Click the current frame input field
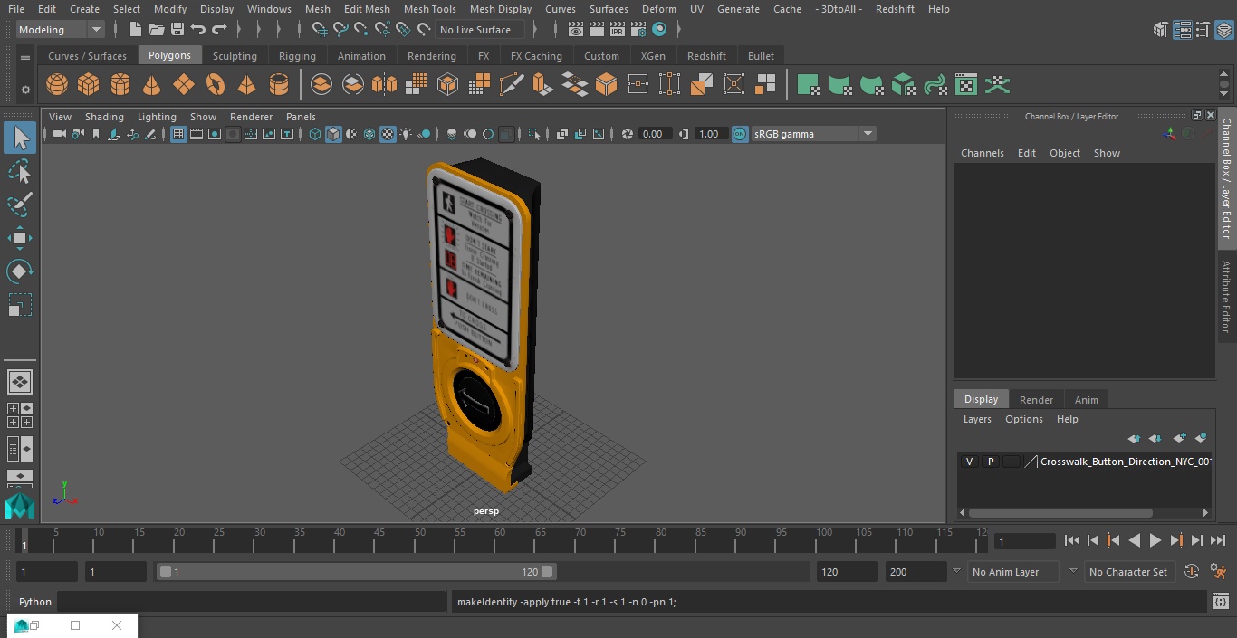This screenshot has width=1237, height=638. [x=1025, y=542]
